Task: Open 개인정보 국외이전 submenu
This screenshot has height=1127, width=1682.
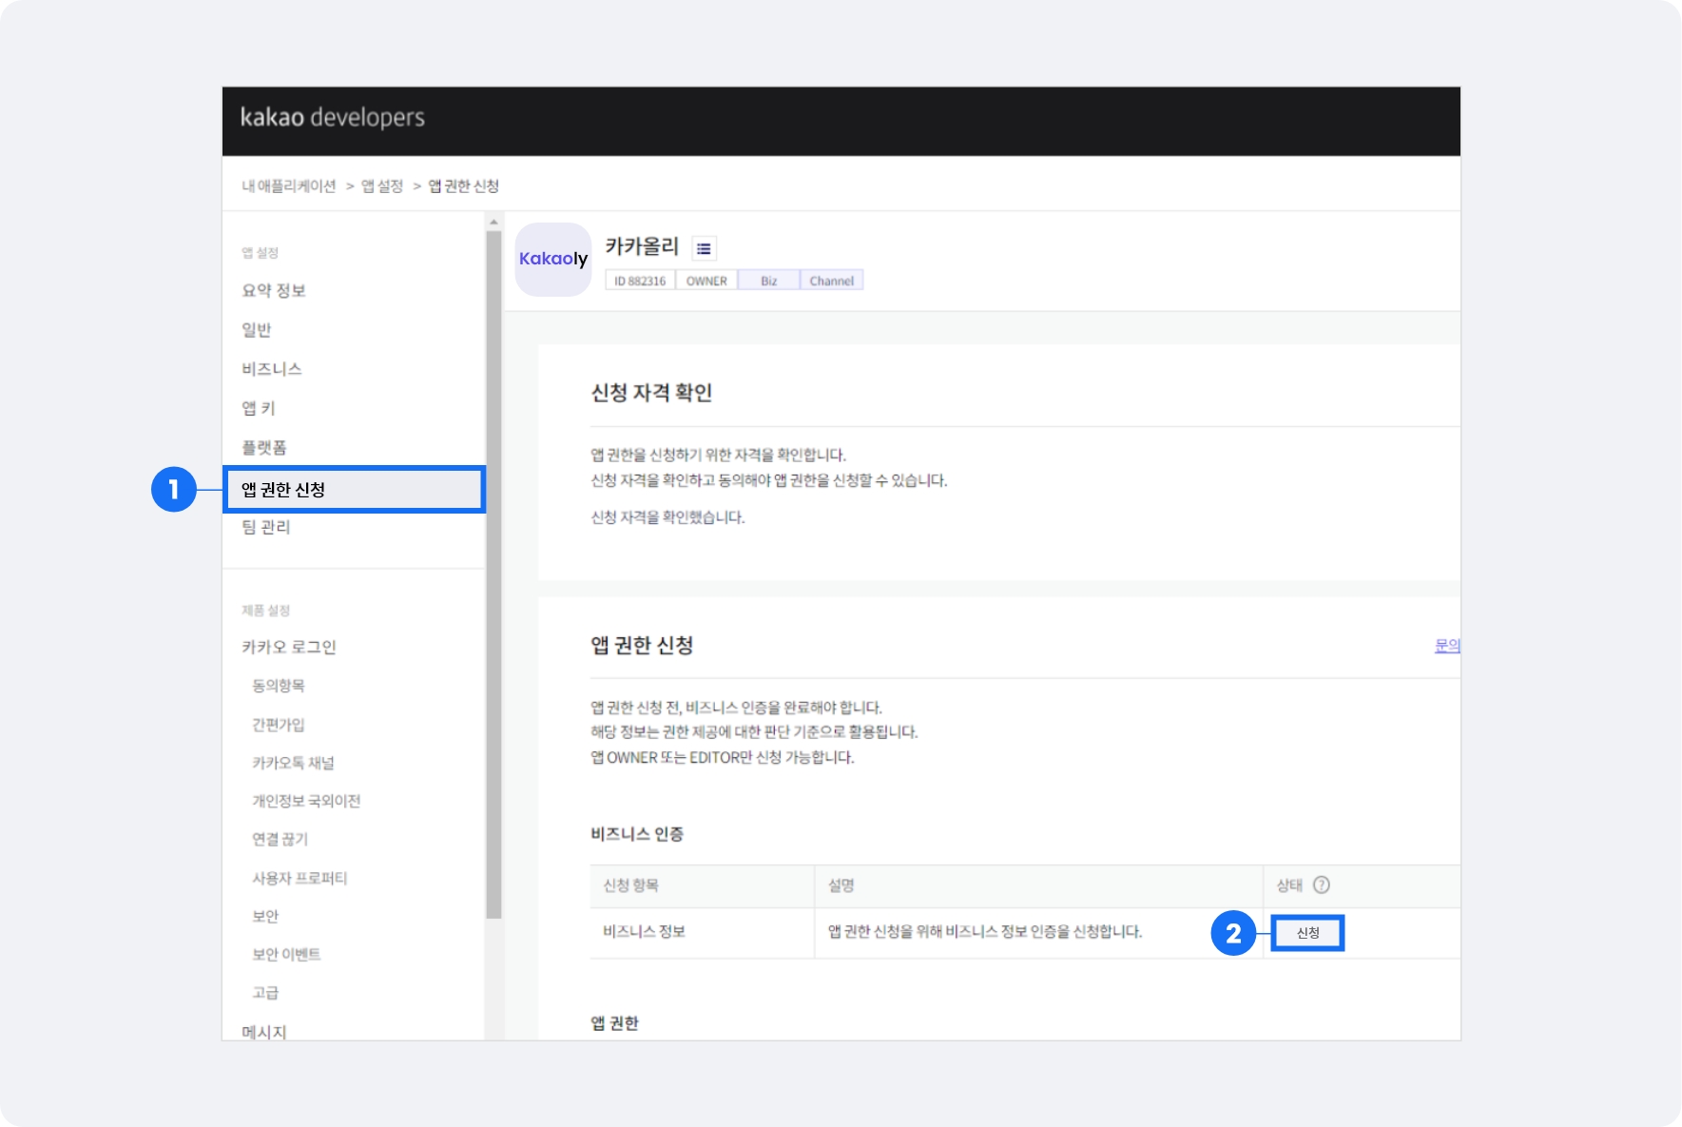Action: (306, 801)
